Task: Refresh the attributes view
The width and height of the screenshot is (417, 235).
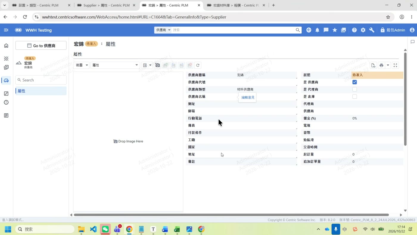Action: pyautogui.click(x=198, y=65)
